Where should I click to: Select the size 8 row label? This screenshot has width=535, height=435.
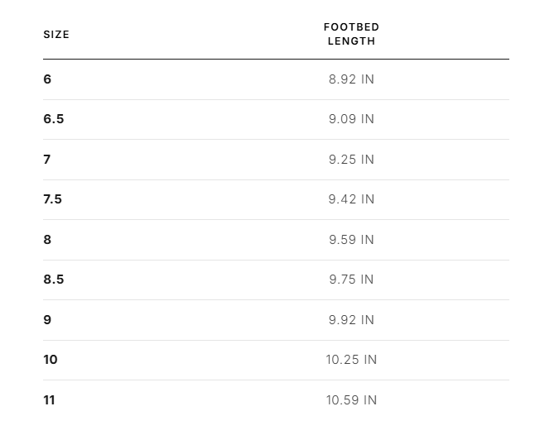pos(47,240)
